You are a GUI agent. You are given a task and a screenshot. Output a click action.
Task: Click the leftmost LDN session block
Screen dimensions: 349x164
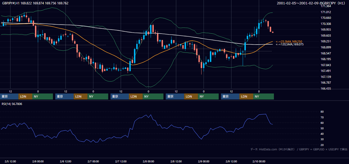[25, 96]
